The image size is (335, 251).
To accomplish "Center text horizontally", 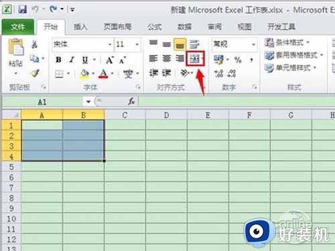I will click(x=167, y=59).
